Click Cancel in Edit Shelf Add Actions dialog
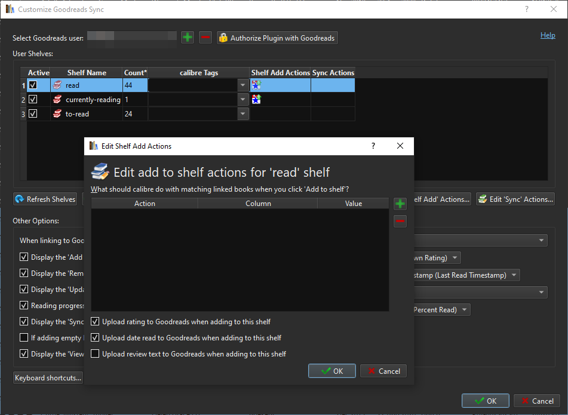The width and height of the screenshot is (568, 415). click(x=383, y=371)
